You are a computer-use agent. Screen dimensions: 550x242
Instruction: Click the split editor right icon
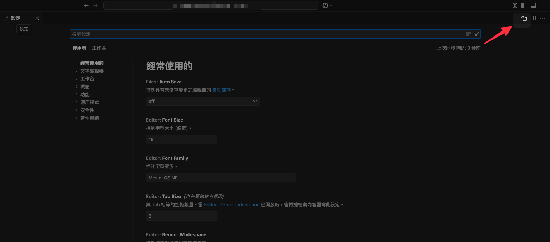tap(533, 18)
